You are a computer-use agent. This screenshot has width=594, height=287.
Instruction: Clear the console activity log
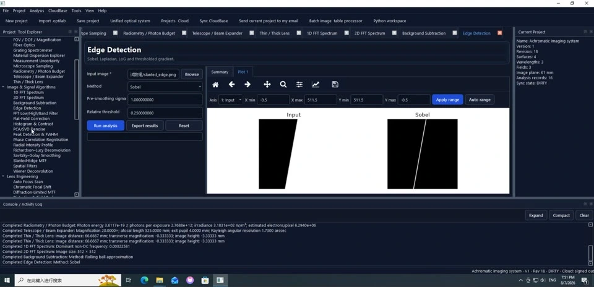point(584,215)
